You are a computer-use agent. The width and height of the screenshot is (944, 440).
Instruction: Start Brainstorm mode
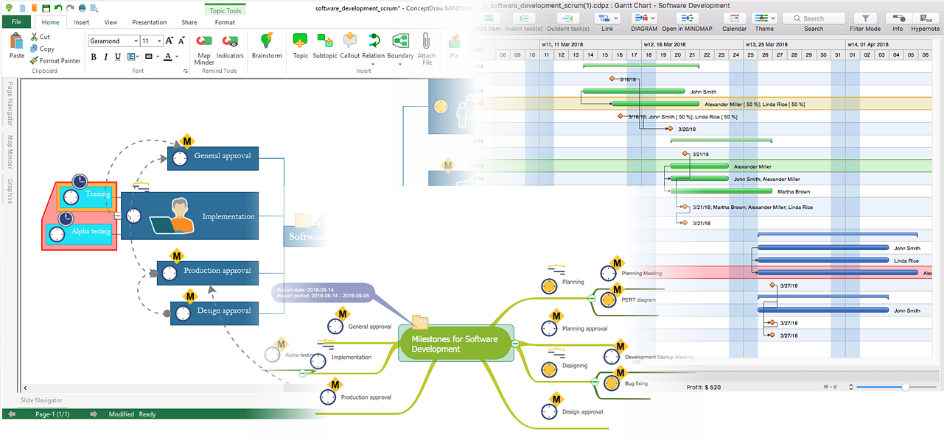(x=267, y=46)
